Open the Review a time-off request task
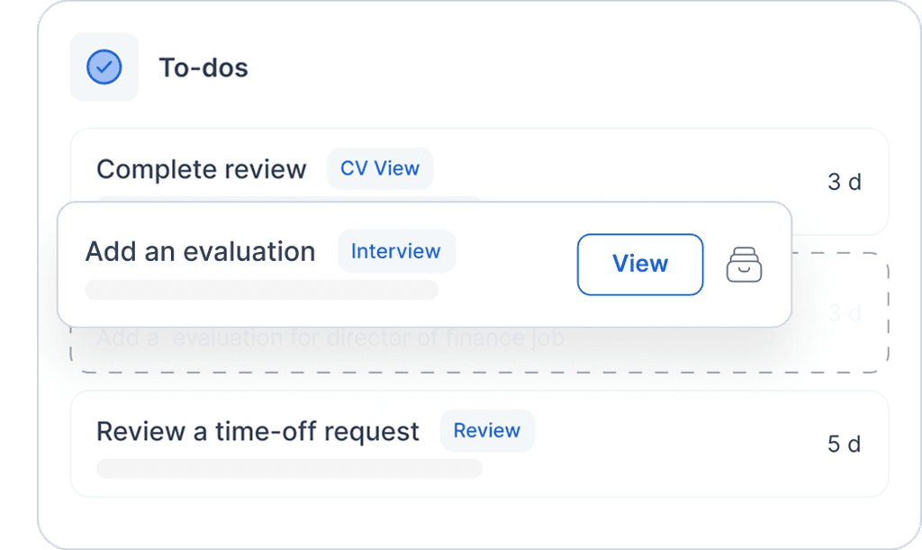Viewport: 922px width, 550px height. [x=258, y=431]
